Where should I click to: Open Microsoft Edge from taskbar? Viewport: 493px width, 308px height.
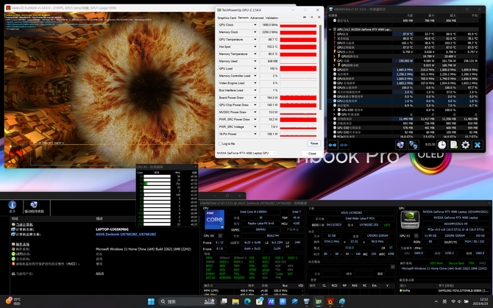(x=247, y=301)
